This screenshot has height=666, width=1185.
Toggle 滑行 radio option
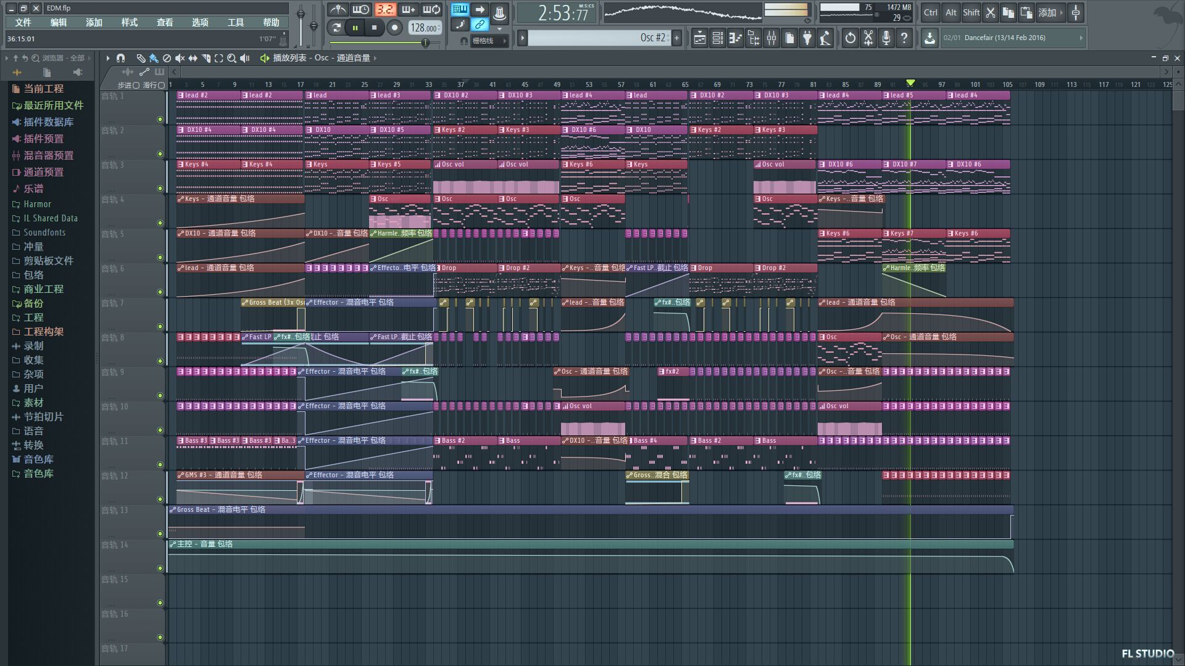coord(161,85)
